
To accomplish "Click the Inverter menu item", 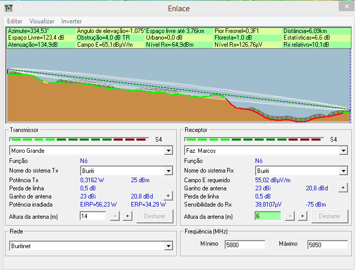I will coord(72,21).
